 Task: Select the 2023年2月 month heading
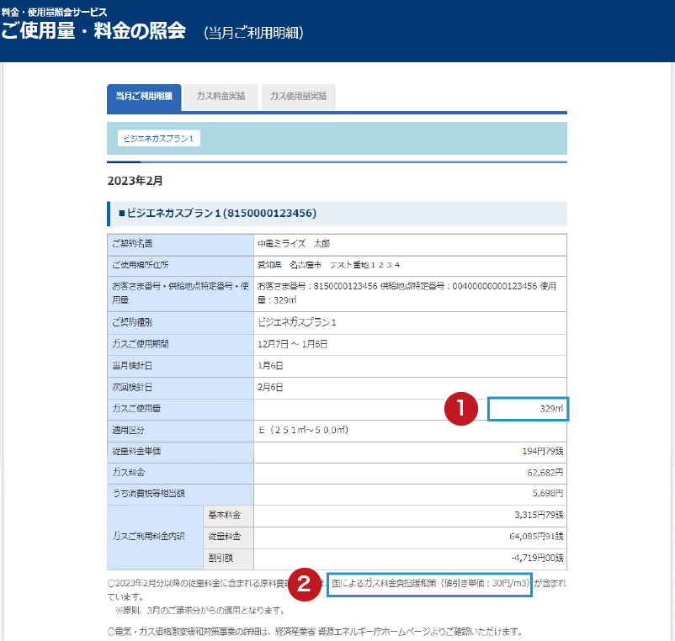pos(135,180)
